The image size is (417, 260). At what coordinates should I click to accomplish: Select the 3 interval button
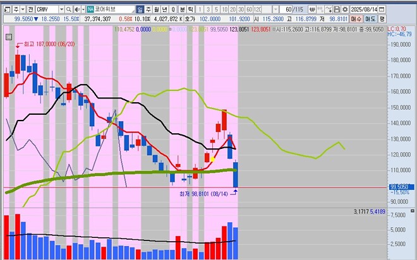point(208,9)
